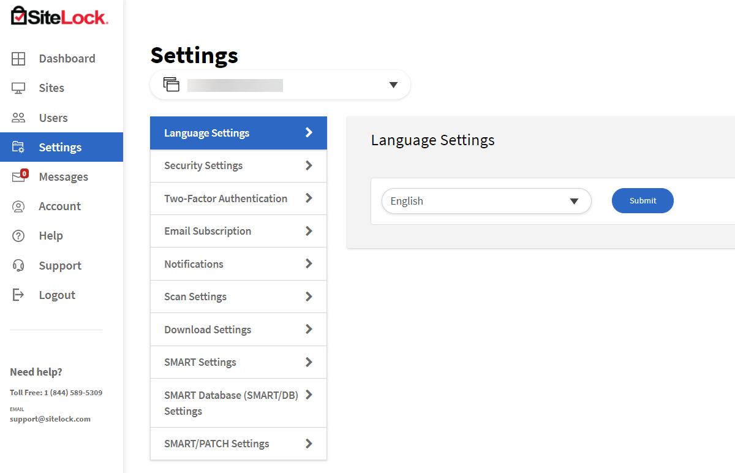Open the Notifications tab label
Viewport: 735px width, 473px height.
(194, 264)
